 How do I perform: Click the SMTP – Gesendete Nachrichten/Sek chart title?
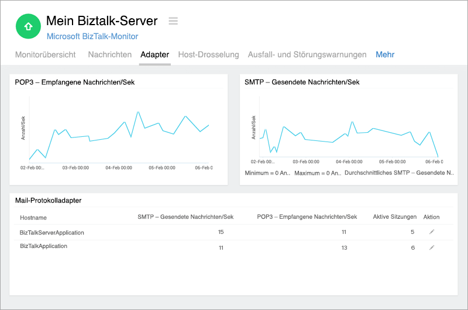pos(302,82)
